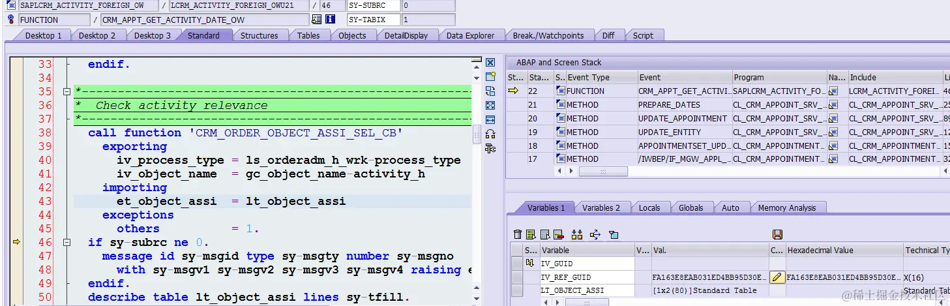950x306 pixels.
Task: Switch to the Objects tab
Action: coord(352,35)
